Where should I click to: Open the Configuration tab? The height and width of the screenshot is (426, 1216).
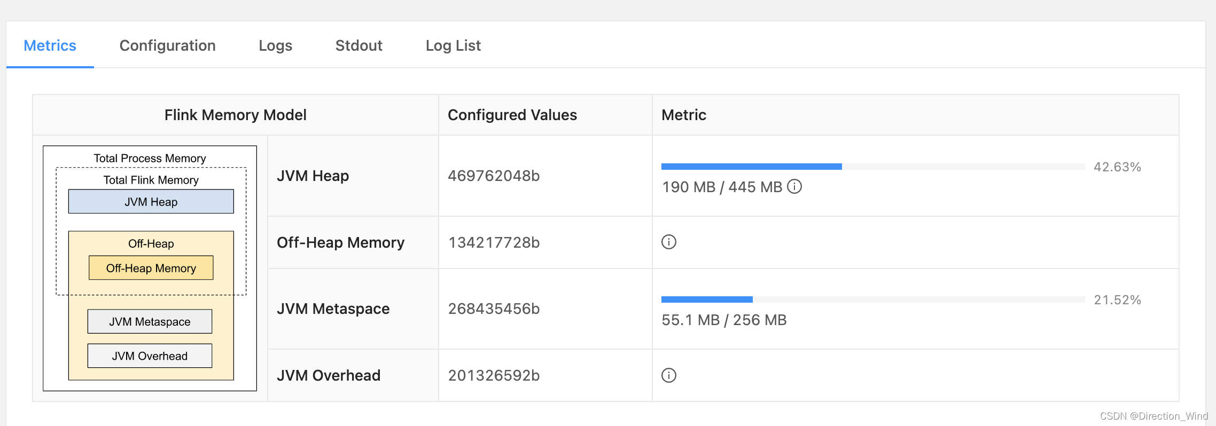(167, 45)
